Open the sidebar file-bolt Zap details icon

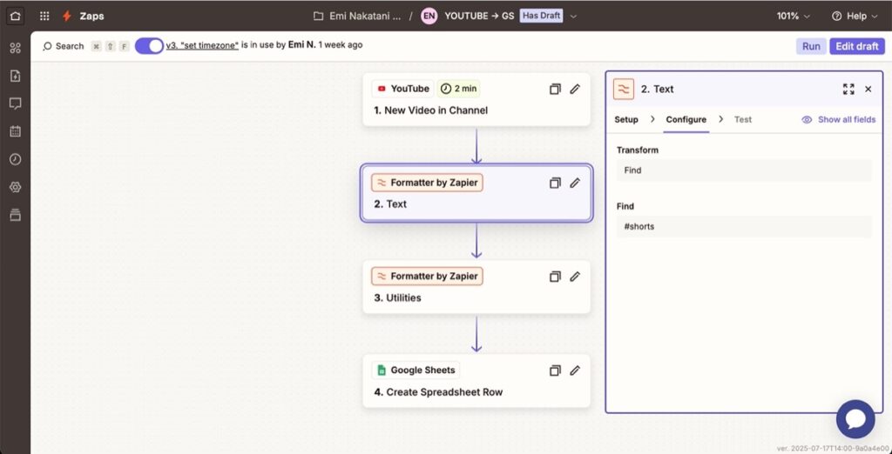pyautogui.click(x=16, y=76)
